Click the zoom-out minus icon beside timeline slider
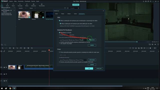The width and height of the screenshot is (160, 90). pyautogui.click(x=144, y=48)
